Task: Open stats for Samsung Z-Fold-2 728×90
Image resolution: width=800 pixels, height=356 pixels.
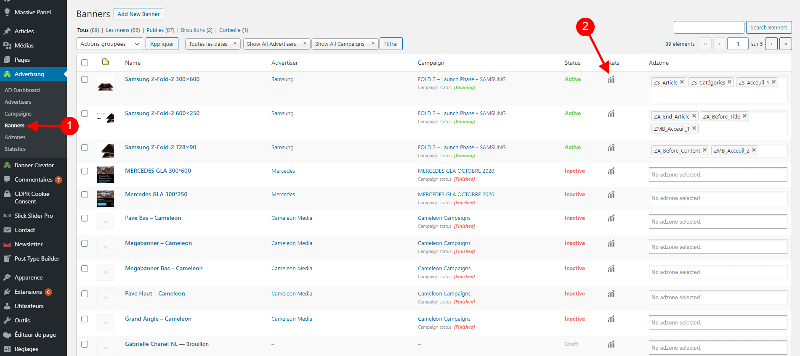Action: [611, 148]
